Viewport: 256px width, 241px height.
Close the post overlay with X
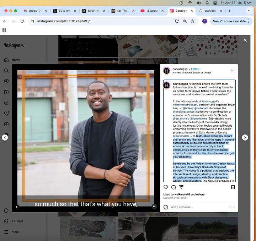click(245, 40)
